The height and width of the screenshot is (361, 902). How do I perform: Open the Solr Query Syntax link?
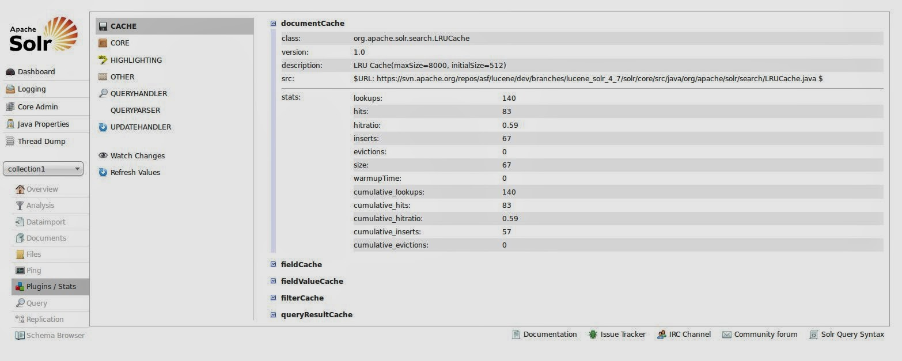point(852,335)
